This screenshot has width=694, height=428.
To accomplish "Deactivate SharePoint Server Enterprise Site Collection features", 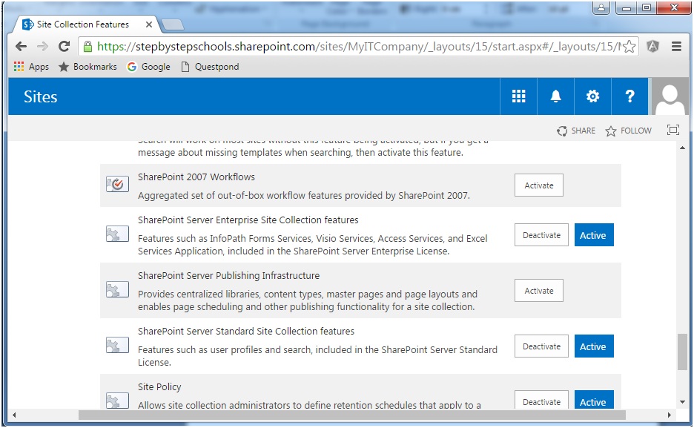I will click(x=541, y=235).
